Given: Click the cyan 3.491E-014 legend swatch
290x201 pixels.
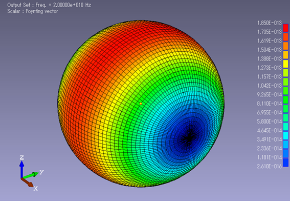Looking at the screenshot, I should tap(285, 135).
